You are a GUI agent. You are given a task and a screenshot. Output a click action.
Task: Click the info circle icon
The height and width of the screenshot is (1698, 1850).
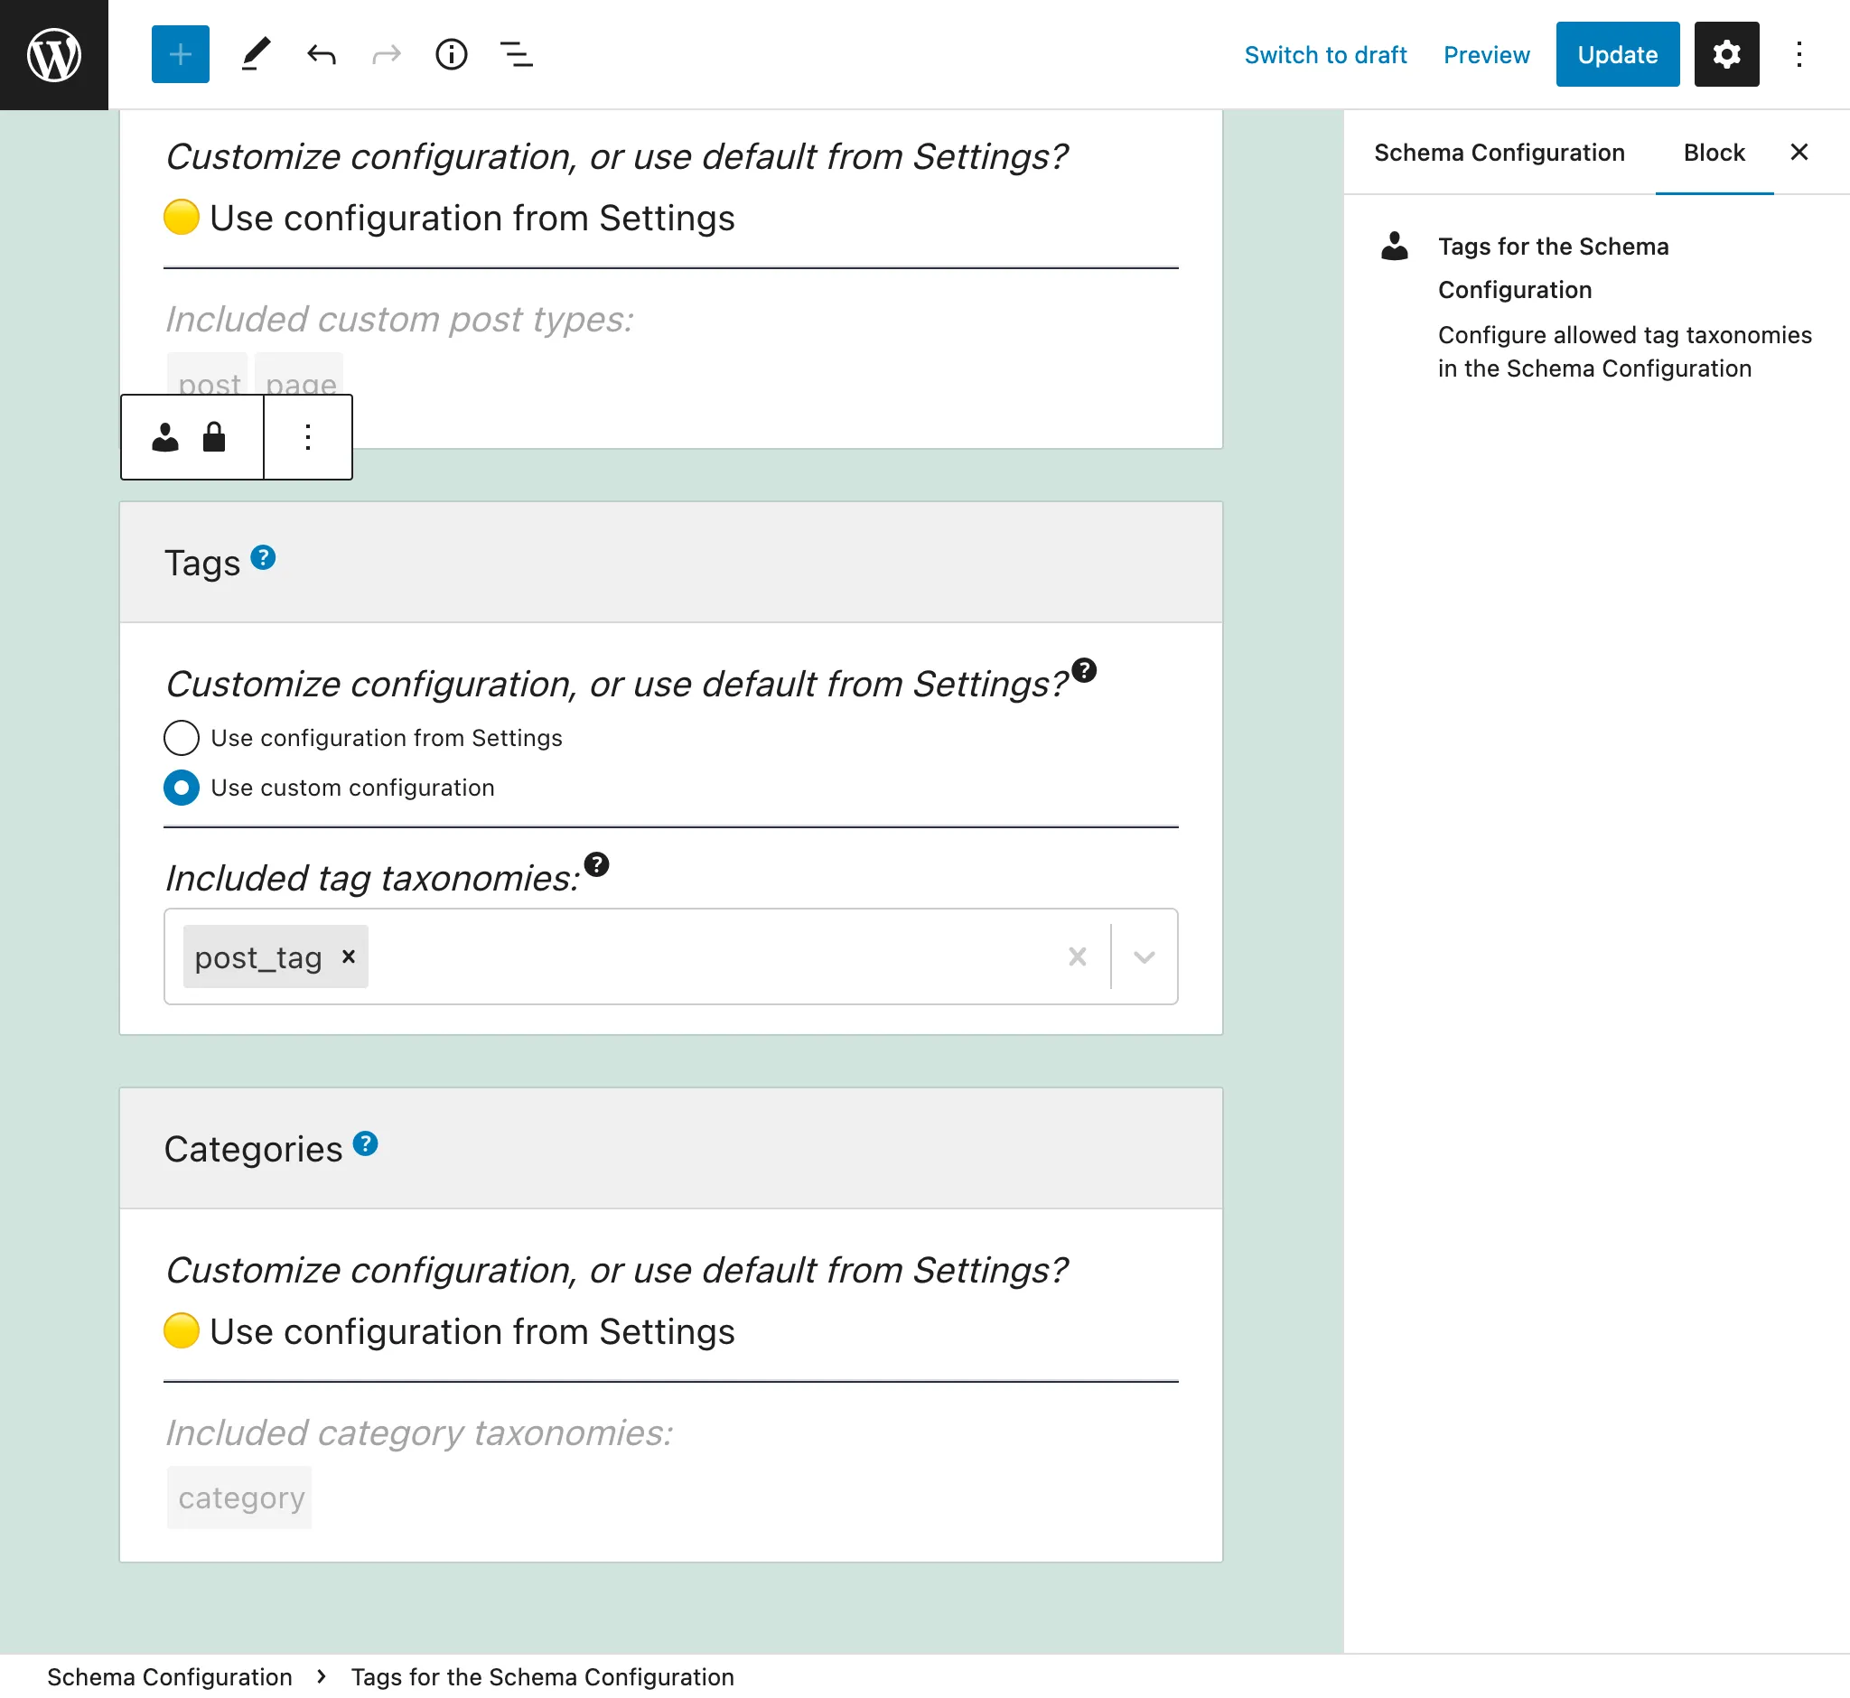tap(453, 53)
